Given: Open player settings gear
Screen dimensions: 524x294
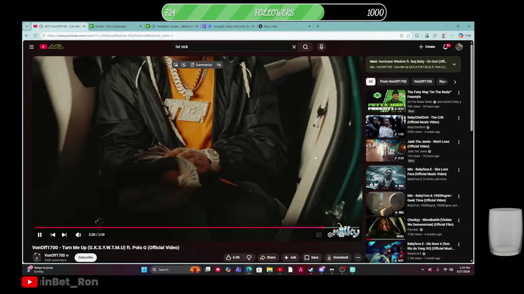Looking at the screenshot, I should click(330, 235).
